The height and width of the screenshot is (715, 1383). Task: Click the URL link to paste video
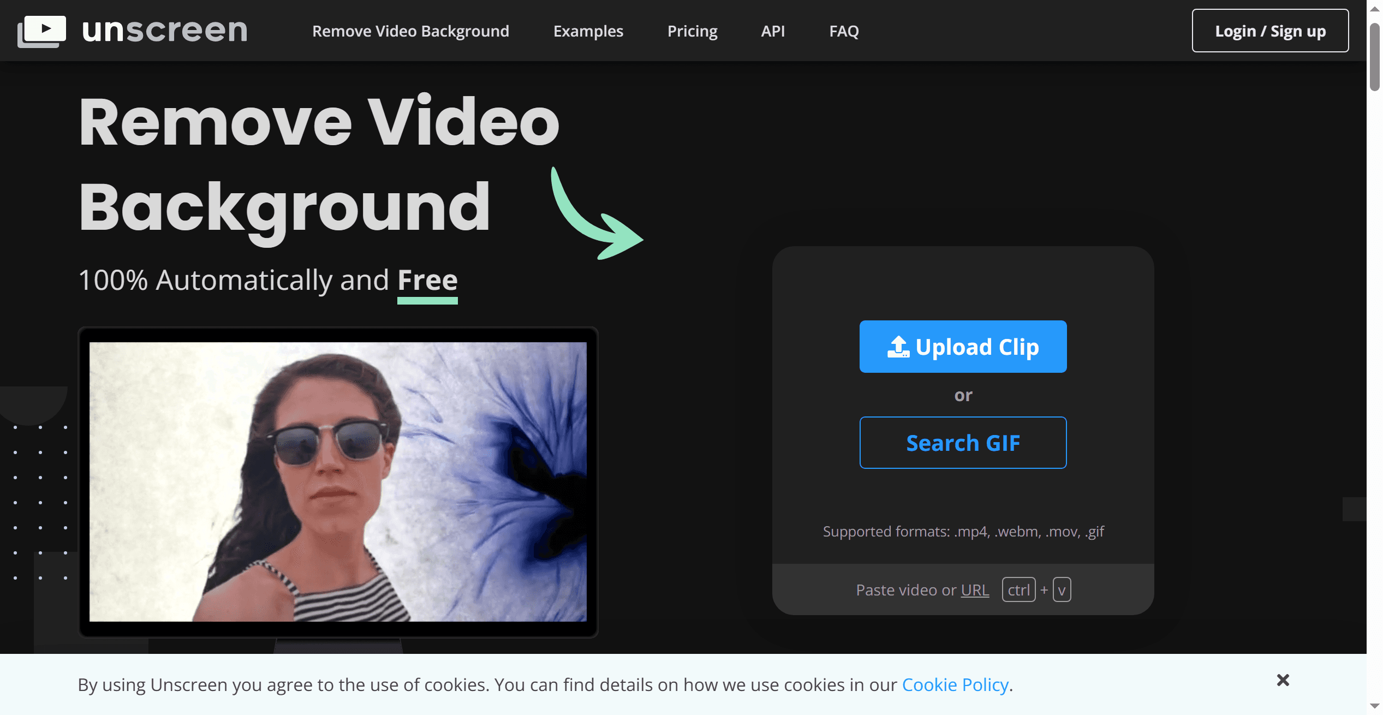pyautogui.click(x=975, y=590)
